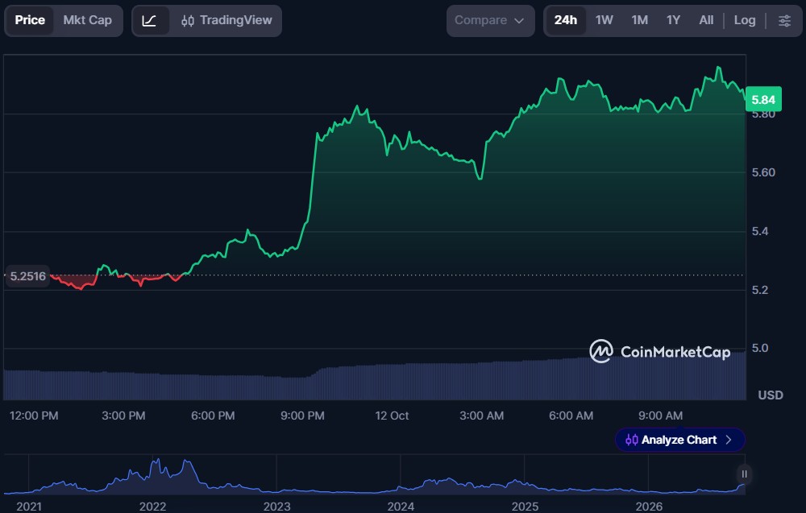Select the line chart icon view
This screenshot has height=513, width=806.
tap(150, 21)
